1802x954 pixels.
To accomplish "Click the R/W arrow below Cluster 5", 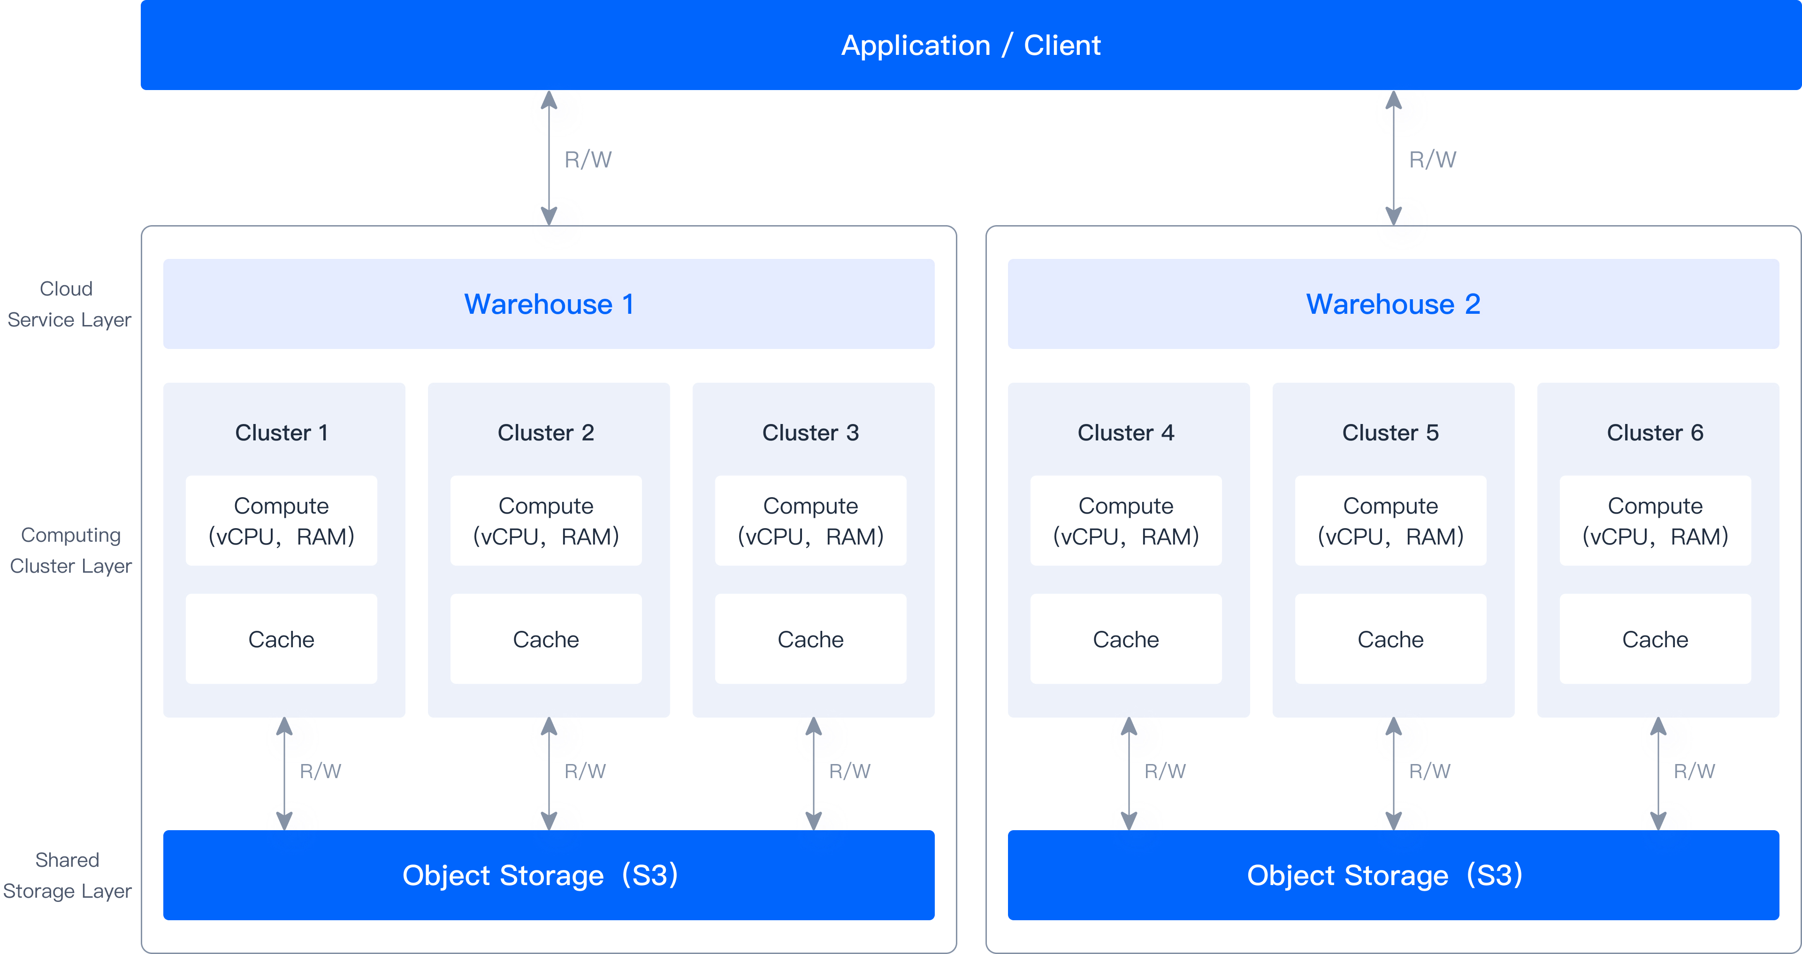I will (1393, 773).
